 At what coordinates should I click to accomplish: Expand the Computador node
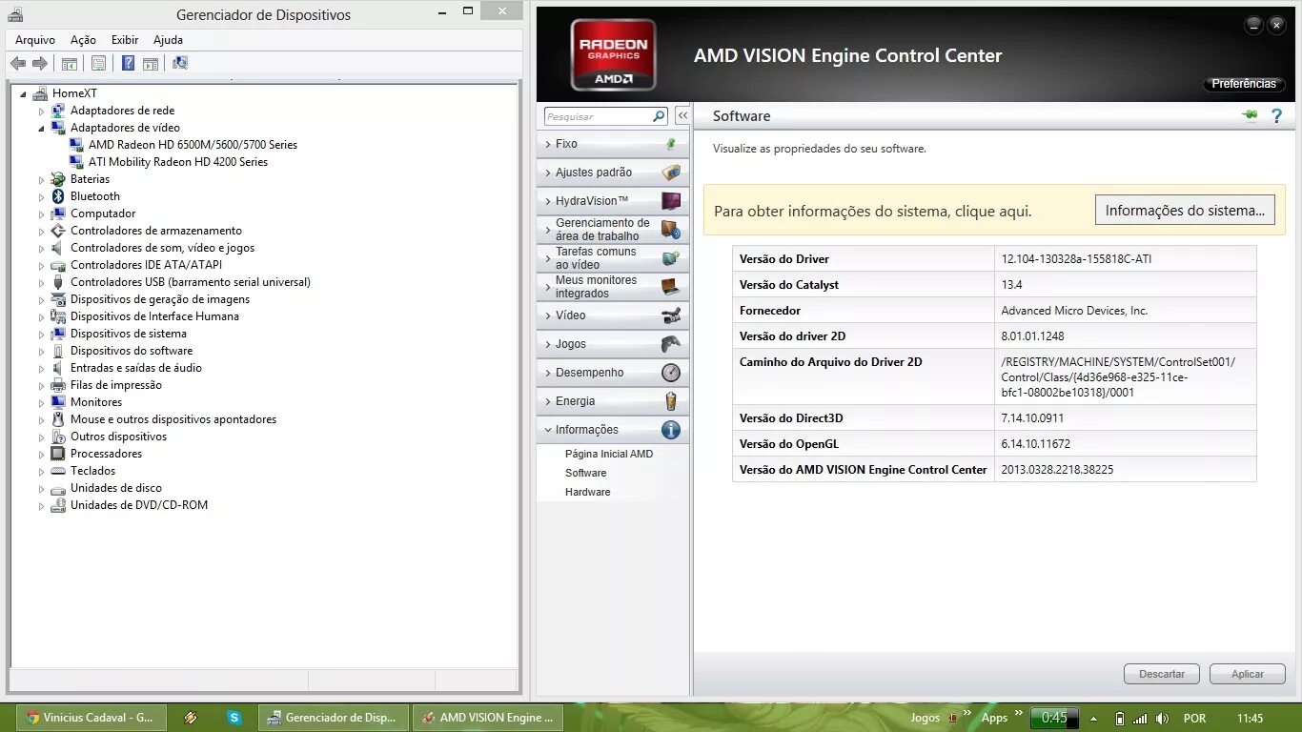coord(41,214)
